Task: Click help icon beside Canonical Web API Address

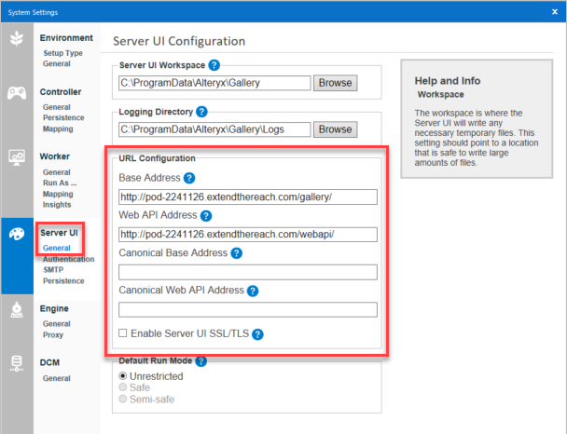Action: tap(253, 291)
